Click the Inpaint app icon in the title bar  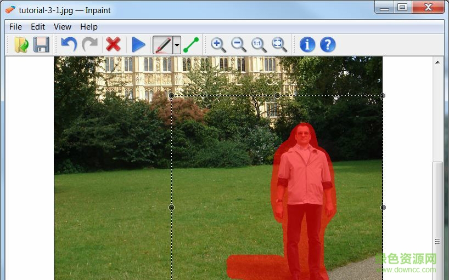tap(10, 10)
